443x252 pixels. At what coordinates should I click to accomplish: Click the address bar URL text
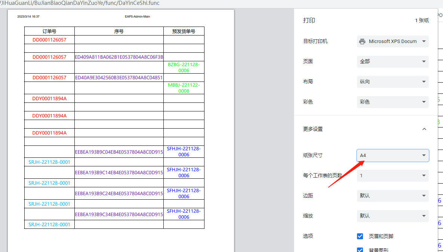pyautogui.click(x=80, y=3)
